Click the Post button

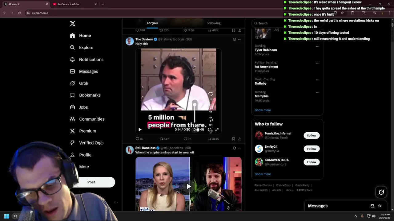point(91,182)
